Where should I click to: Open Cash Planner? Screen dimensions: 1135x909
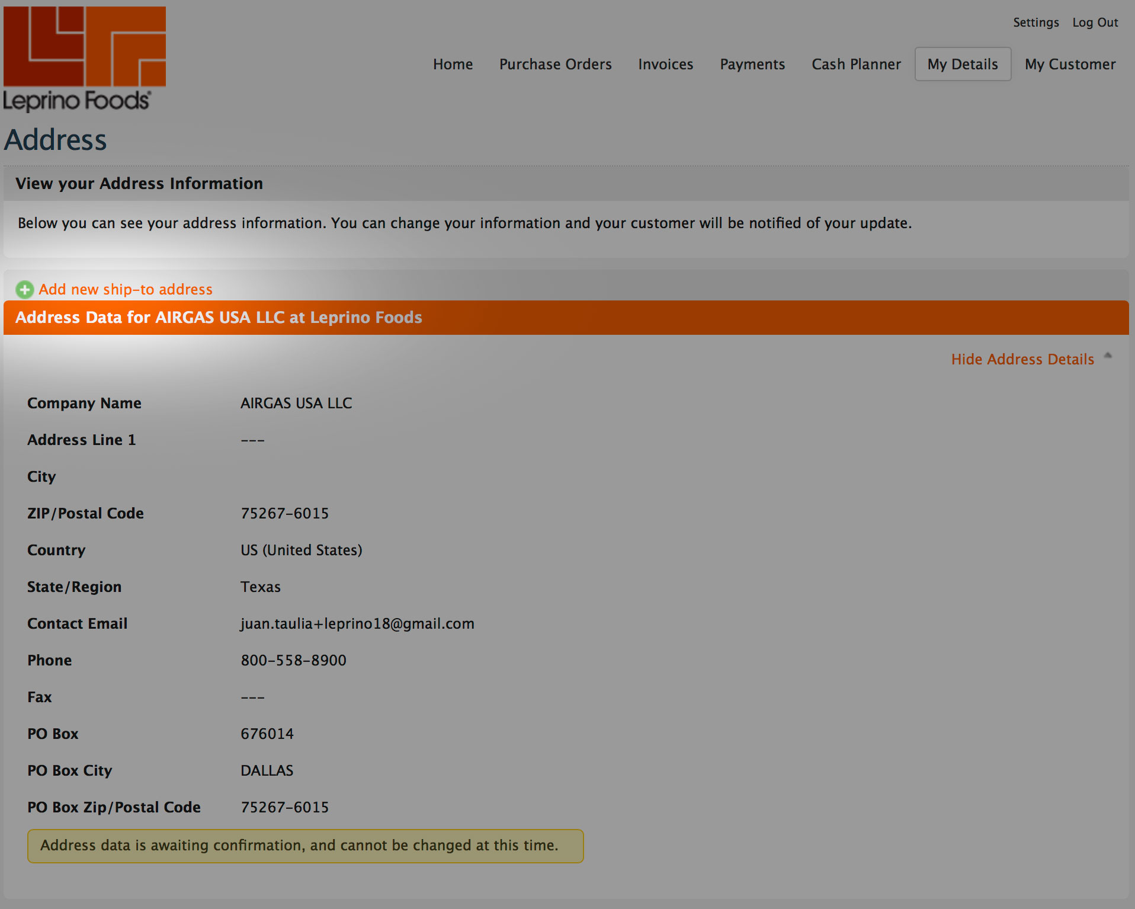856,64
